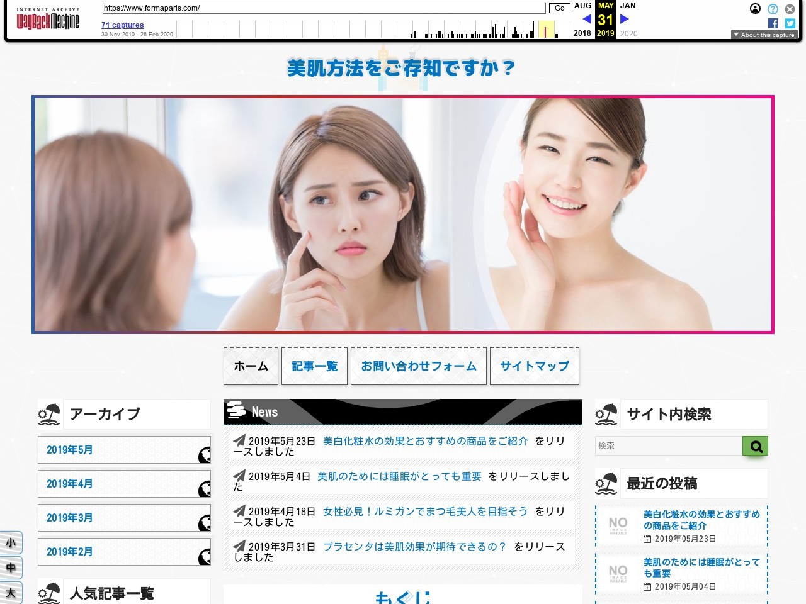
Task: Go to previous capture with left arrow
Action: coord(587,19)
